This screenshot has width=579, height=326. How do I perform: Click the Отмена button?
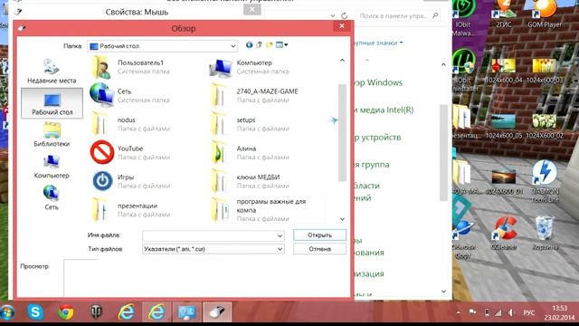click(x=319, y=249)
